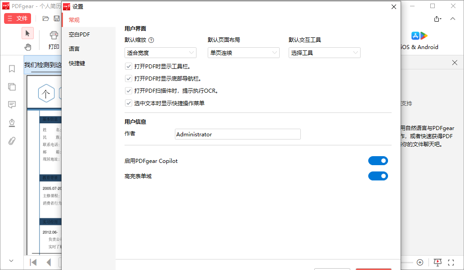Screen dimensions: 464x270
Task: Select the bookmark panel icon
Action: (x=12, y=68)
